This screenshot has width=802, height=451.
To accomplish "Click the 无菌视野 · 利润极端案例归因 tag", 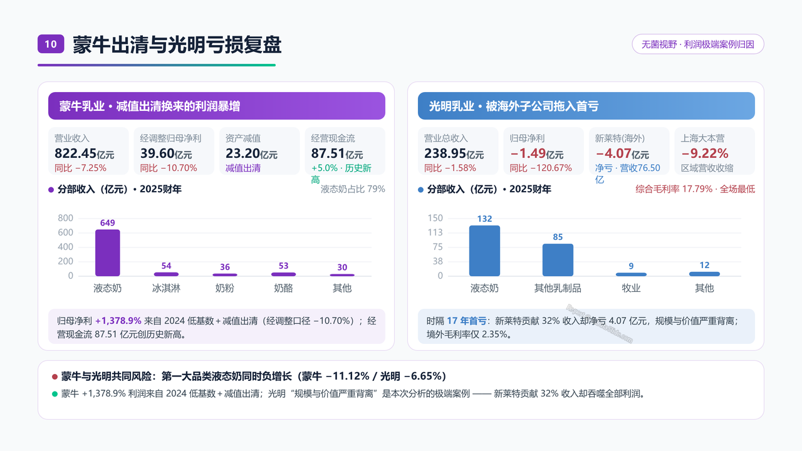I will point(698,44).
